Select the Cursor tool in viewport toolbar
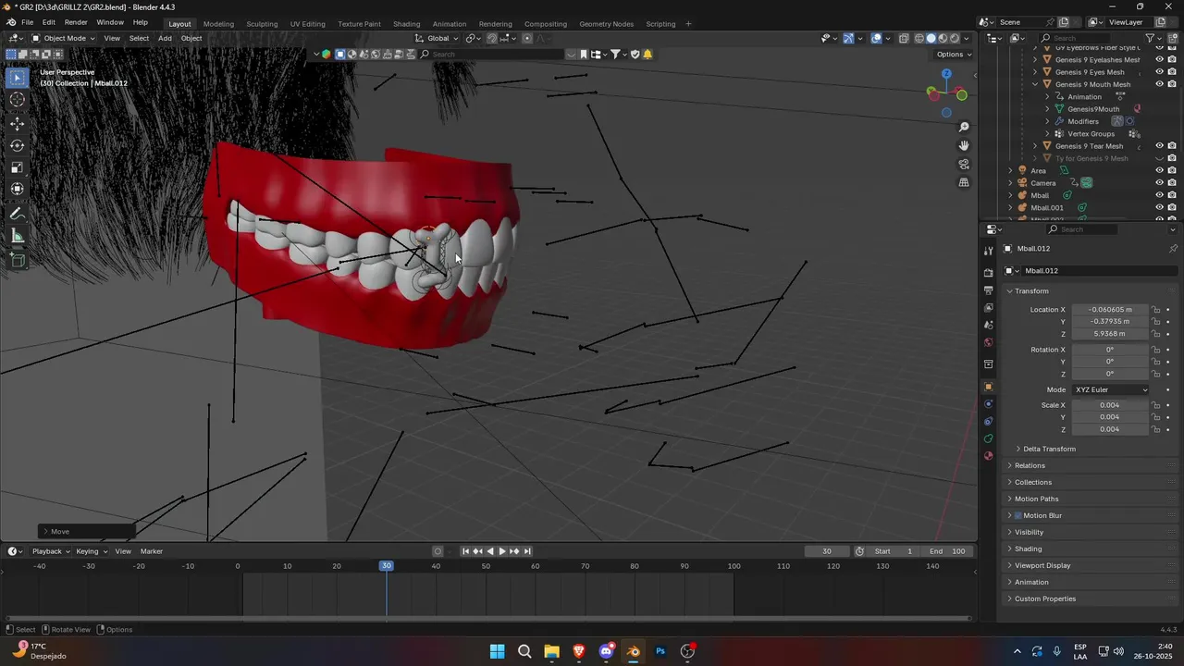 point(18,100)
